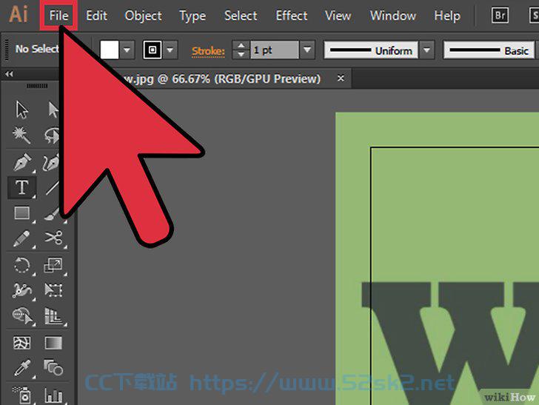Open the Object menu
The height and width of the screenshot is (405, 539).
pyautogui.click(x=144, y=16)
